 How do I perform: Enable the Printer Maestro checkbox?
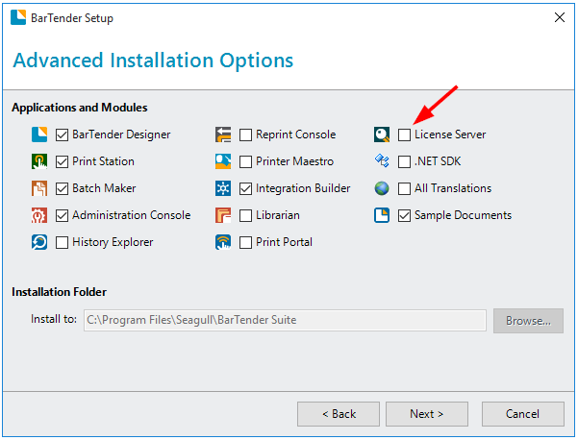pos(245,162)
